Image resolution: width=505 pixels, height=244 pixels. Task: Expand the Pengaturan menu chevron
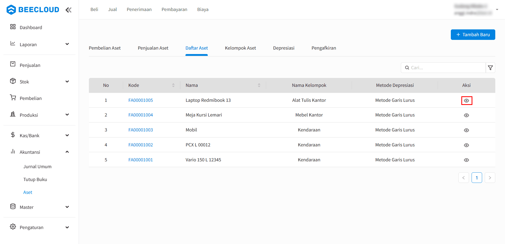pyautogui.click(x=67, y=227)
